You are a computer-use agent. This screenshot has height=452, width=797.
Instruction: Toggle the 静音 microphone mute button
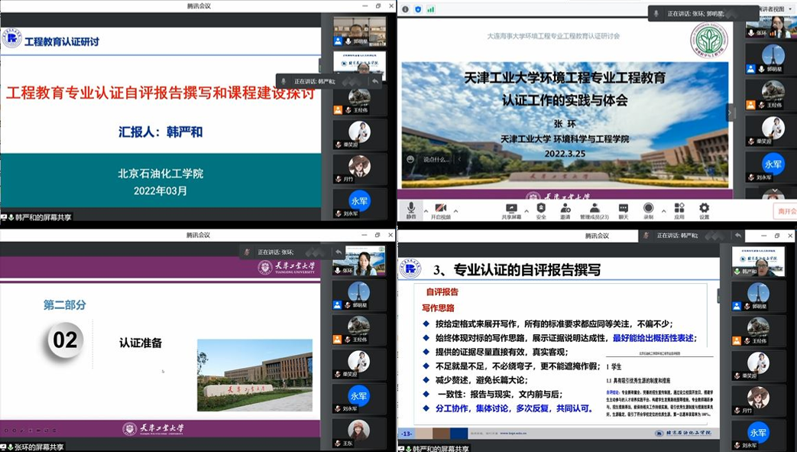[x=411, y=208]
